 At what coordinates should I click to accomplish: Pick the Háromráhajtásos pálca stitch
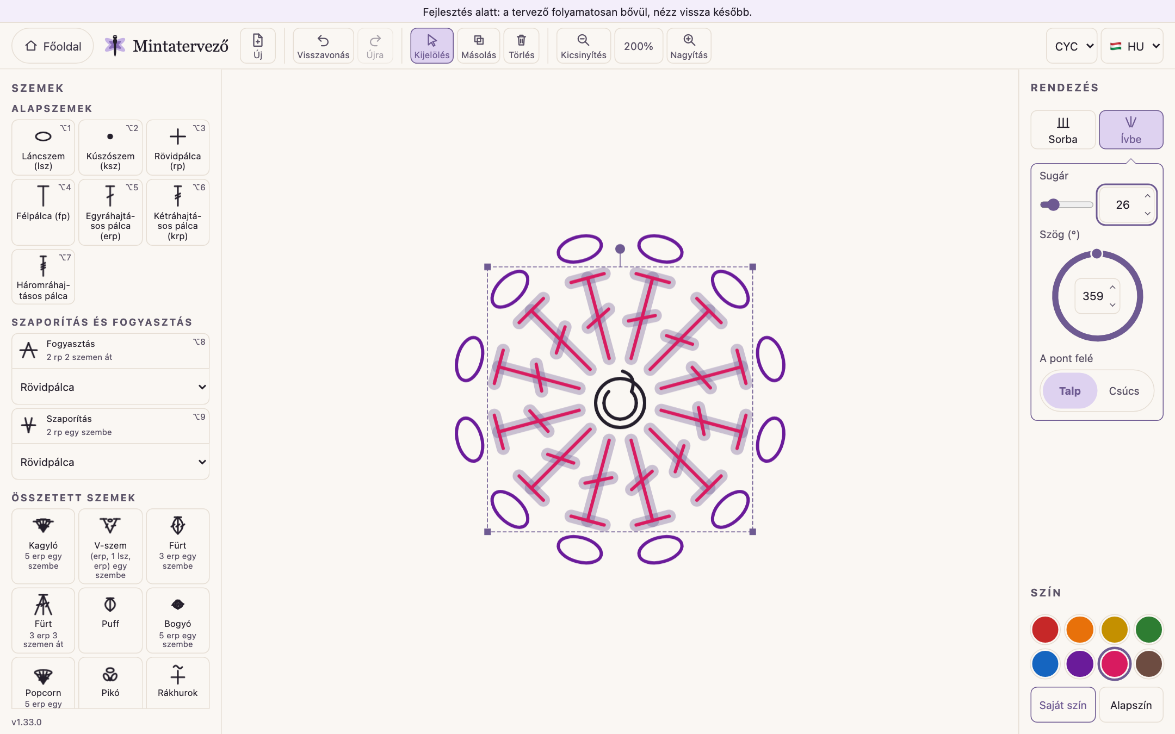(x=43, y=277)
